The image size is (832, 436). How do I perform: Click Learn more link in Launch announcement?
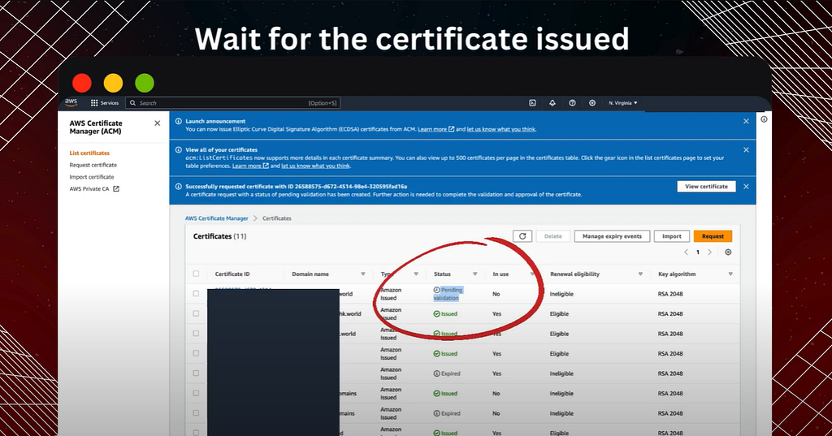point(435,129)
